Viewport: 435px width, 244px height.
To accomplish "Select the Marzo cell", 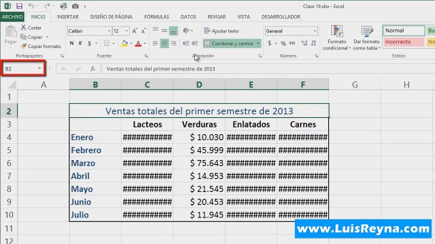I will (95, 163).
